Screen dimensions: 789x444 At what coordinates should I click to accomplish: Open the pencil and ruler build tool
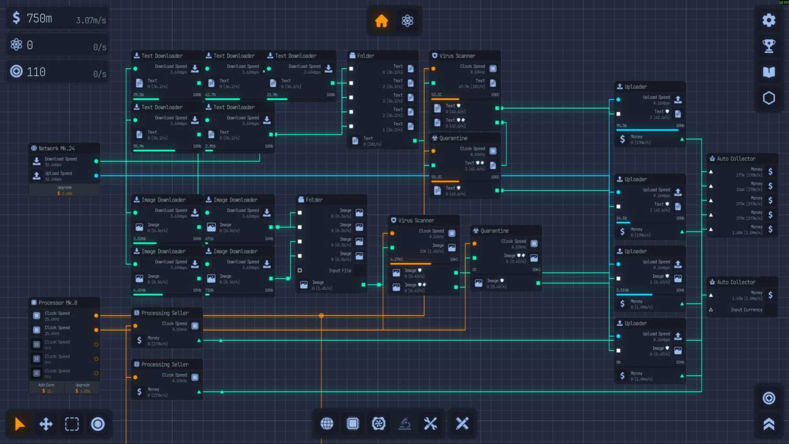[462, 423]
